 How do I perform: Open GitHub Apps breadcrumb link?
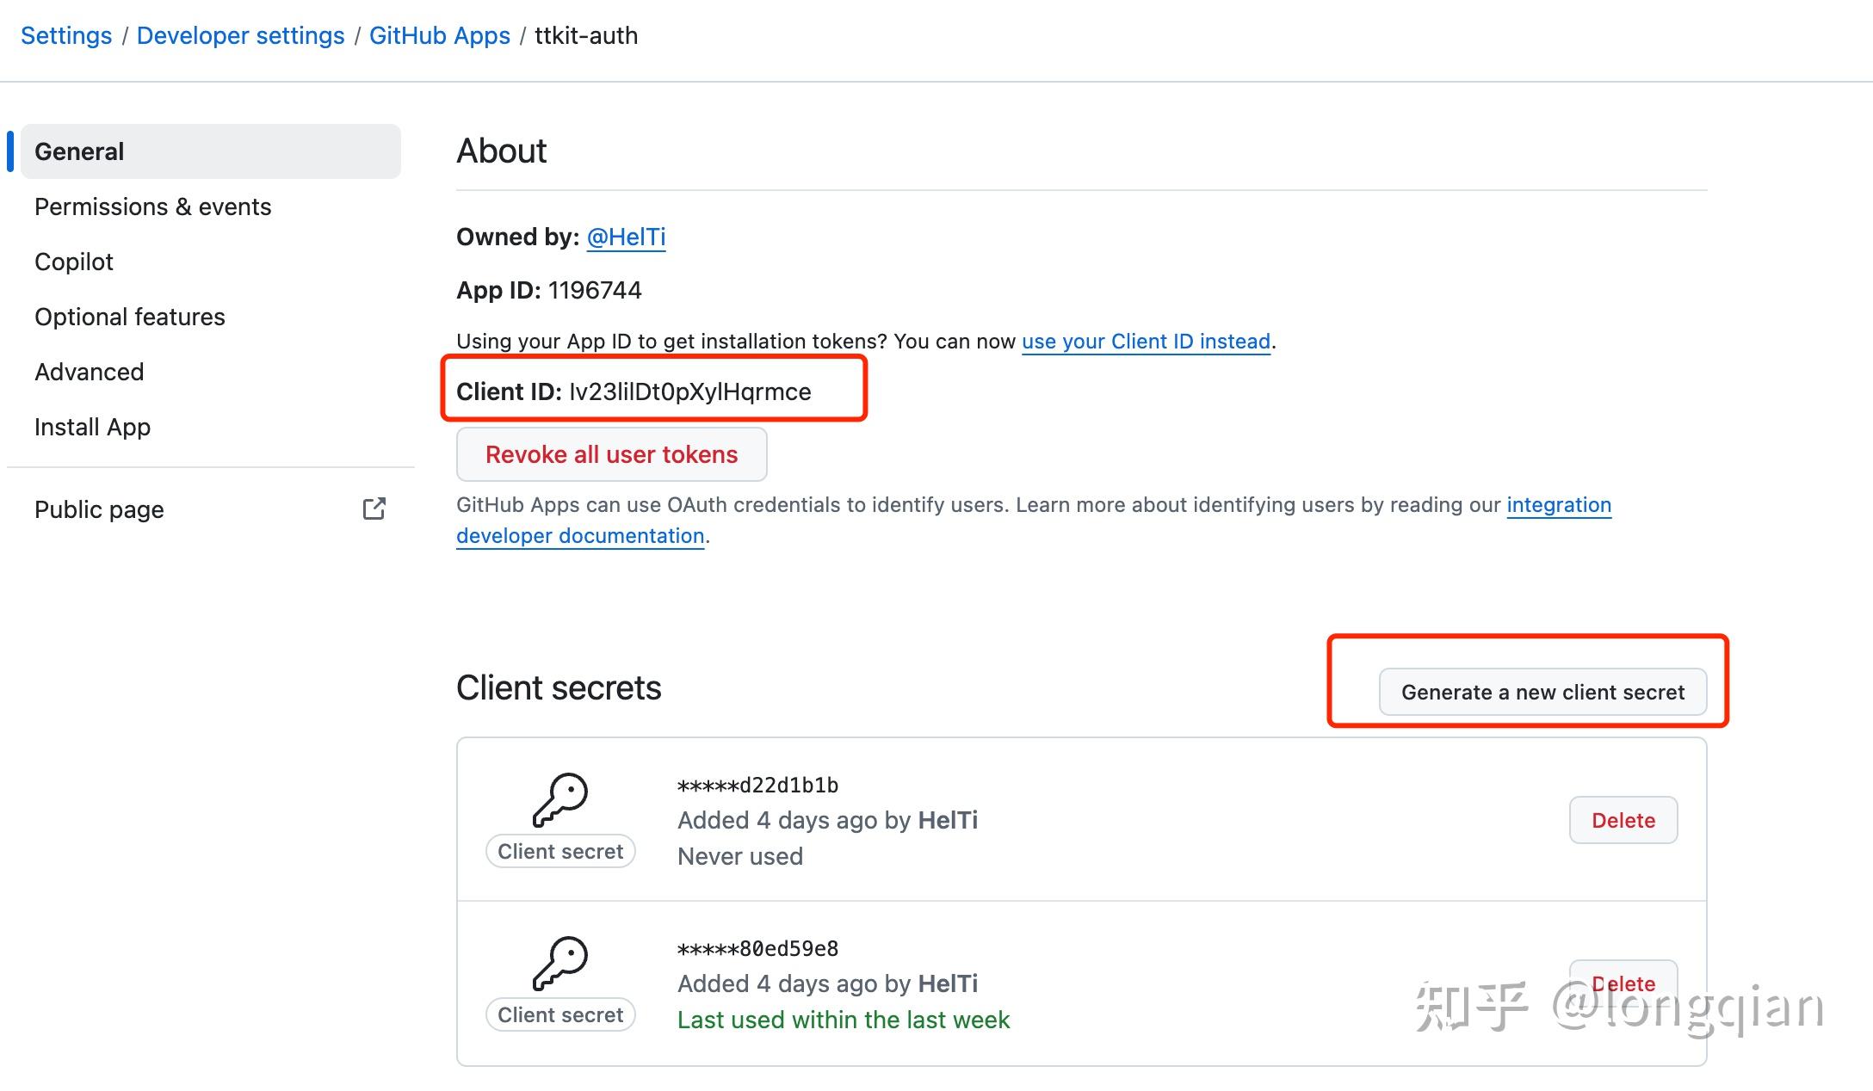click(440, 35)
